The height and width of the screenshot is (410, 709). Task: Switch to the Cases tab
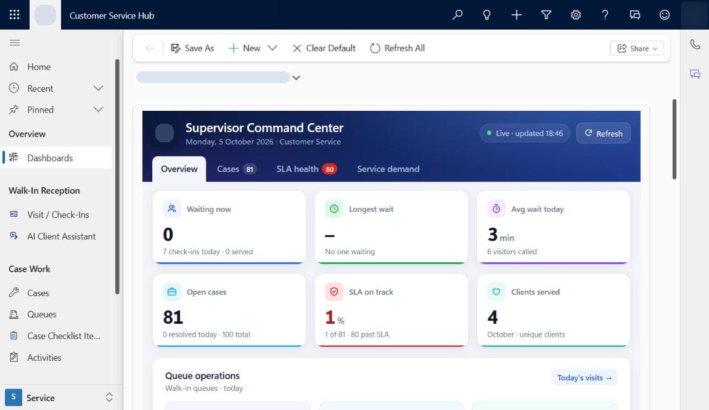[237, 169]
